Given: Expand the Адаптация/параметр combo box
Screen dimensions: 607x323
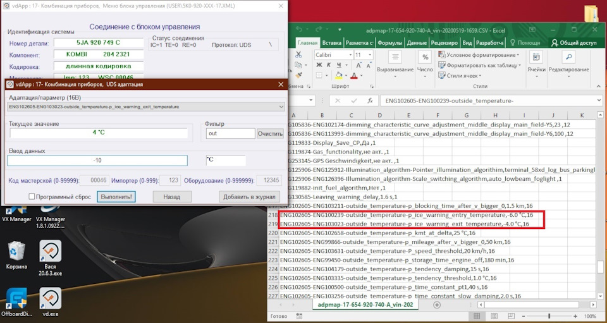Looking at the screenshot, I should coord(281,107).
